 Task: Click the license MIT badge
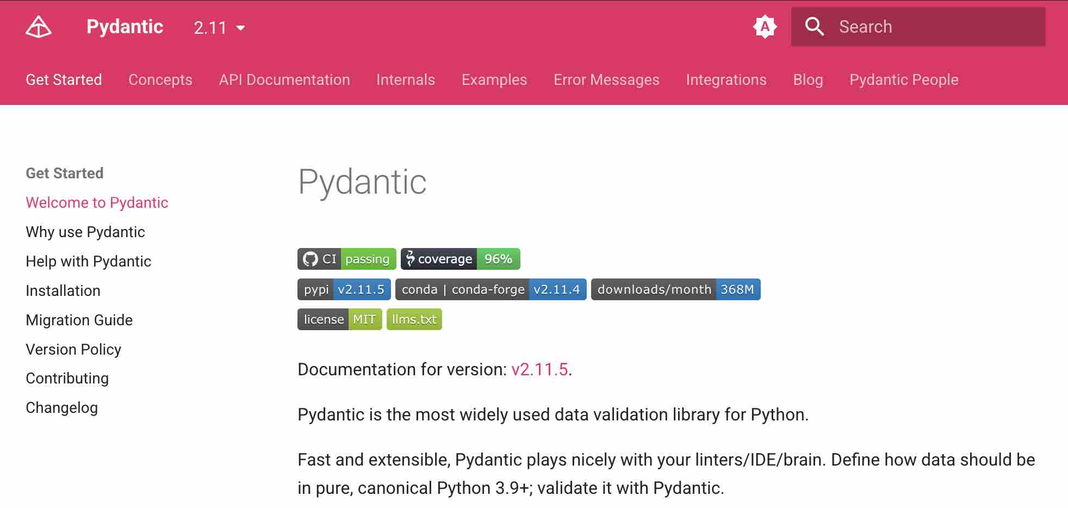(340, 319)
